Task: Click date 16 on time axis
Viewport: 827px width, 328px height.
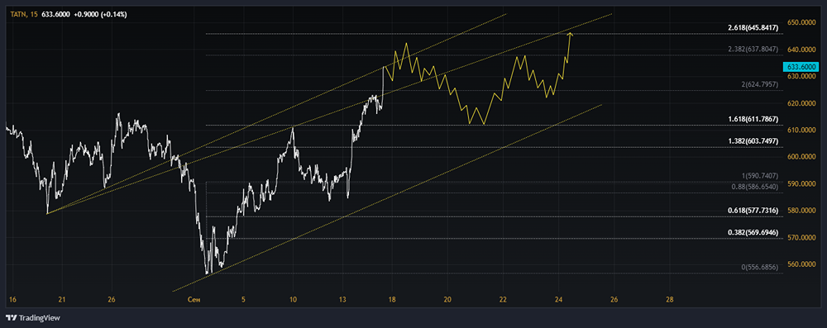Action: point(12,300)
